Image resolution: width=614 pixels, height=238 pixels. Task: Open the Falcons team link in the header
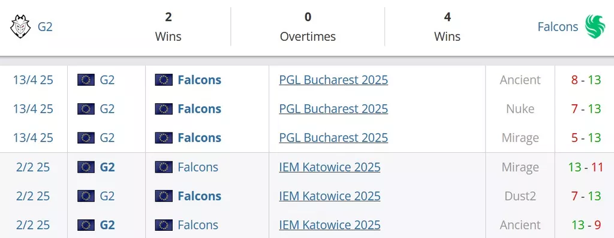click(558, 26)
